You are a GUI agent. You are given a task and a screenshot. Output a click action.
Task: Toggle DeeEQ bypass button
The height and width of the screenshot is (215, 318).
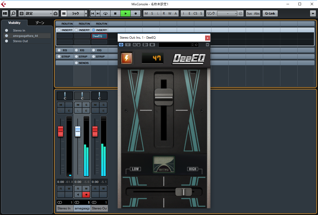(128, 45)
